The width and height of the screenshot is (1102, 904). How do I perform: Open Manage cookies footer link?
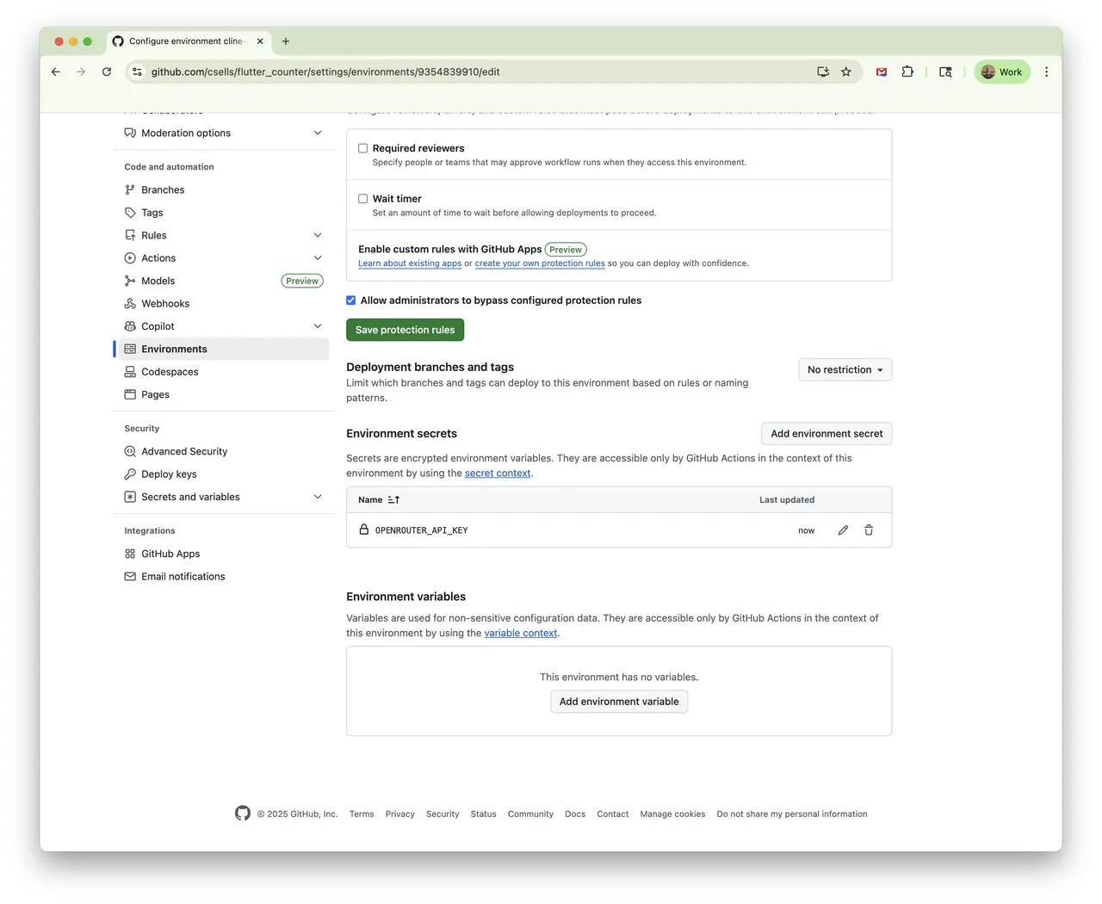(672, 814)
